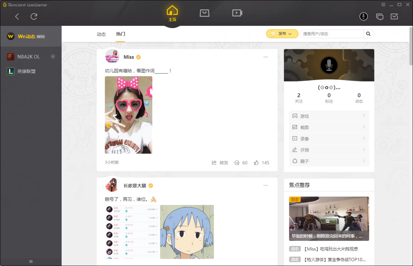Open the match history screenshot image

(132, 232)
